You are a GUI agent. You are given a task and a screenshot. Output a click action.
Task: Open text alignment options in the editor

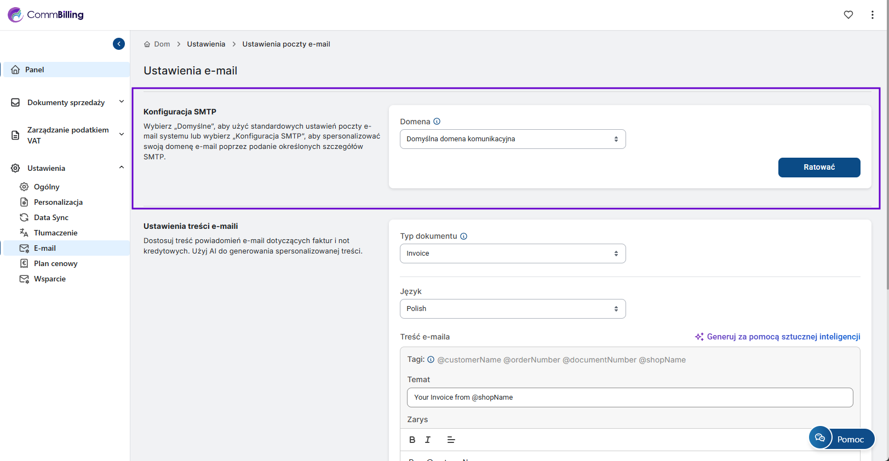point(451,440)
